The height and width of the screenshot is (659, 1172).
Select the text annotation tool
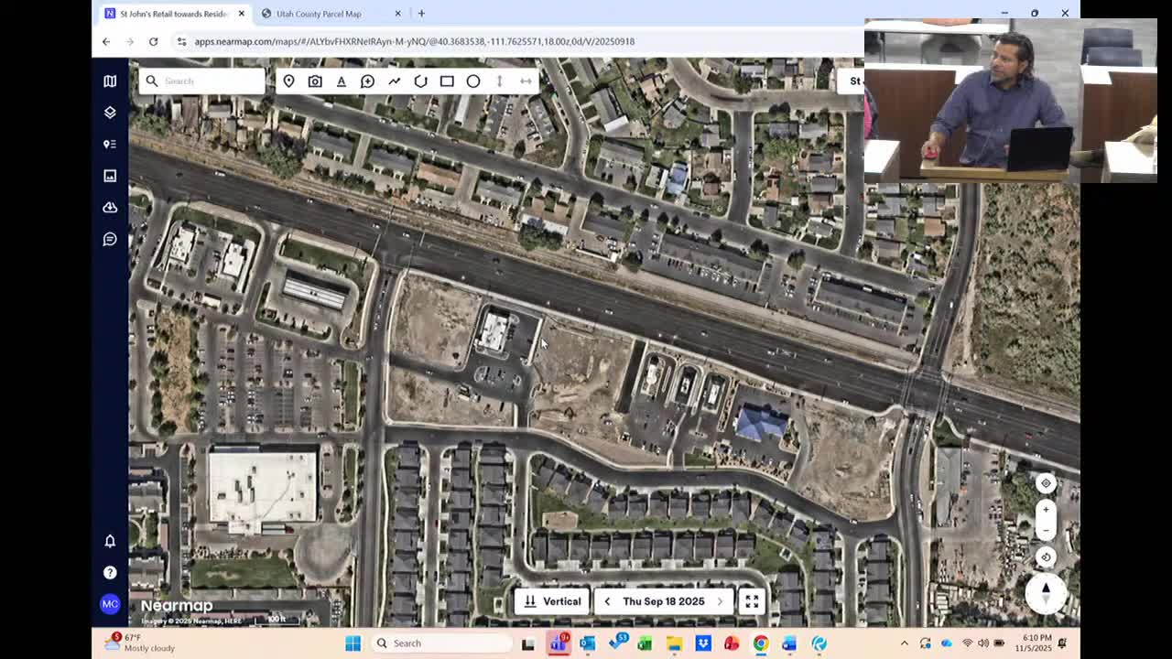pyautogui.click(x=342, y=81)
